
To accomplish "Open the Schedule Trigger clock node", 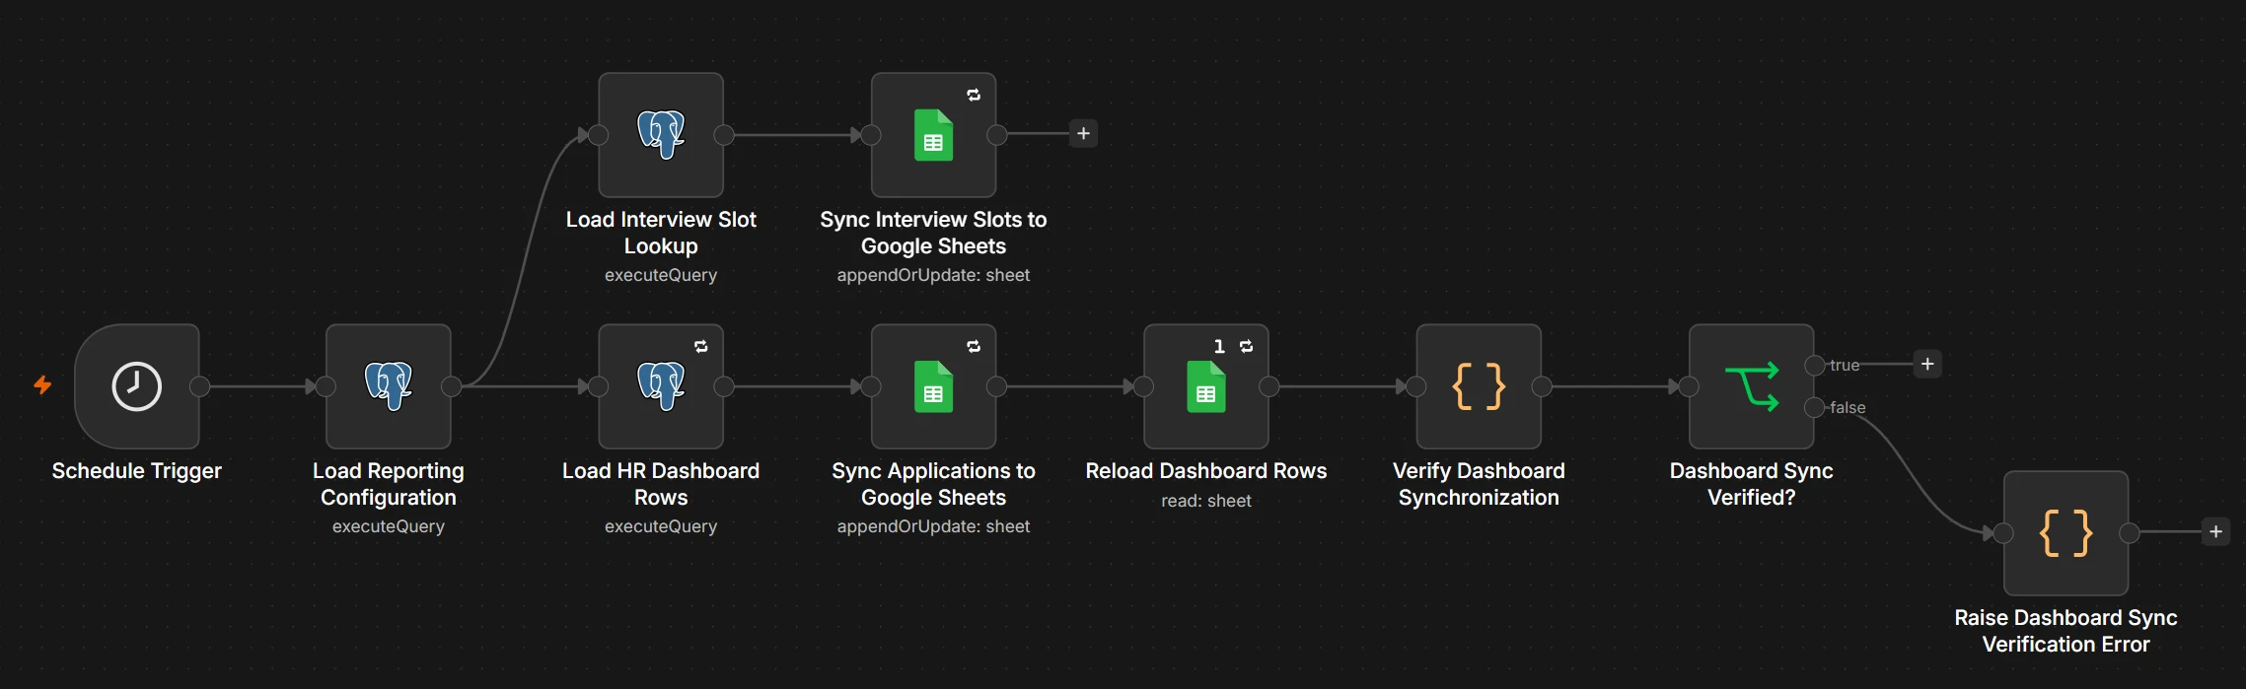I will pos(137,386).
